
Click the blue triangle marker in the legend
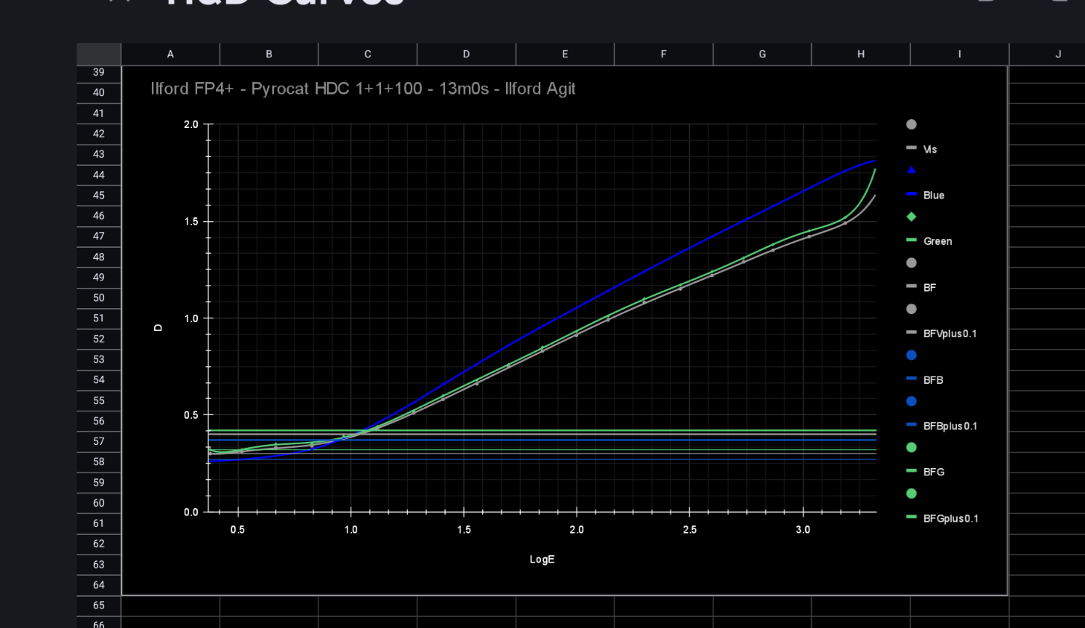(911, 170)
